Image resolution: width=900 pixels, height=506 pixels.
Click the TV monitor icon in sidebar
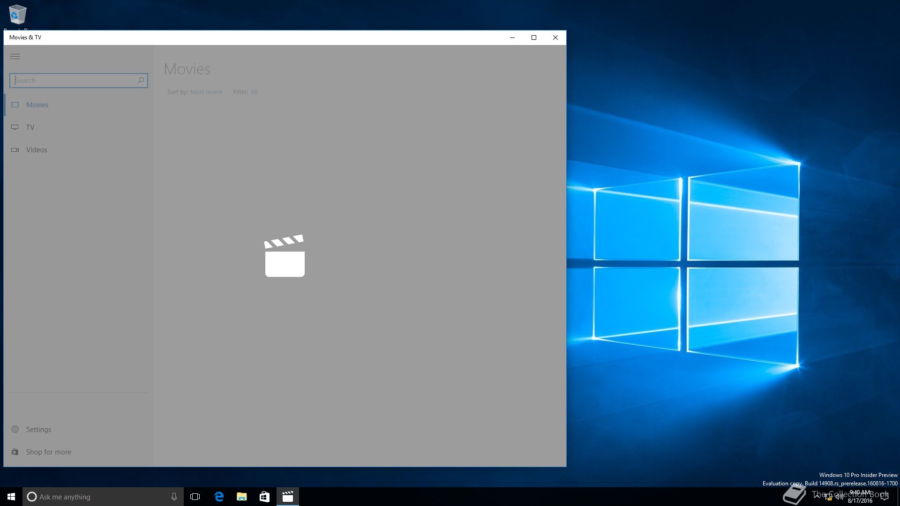pos(15,127)
